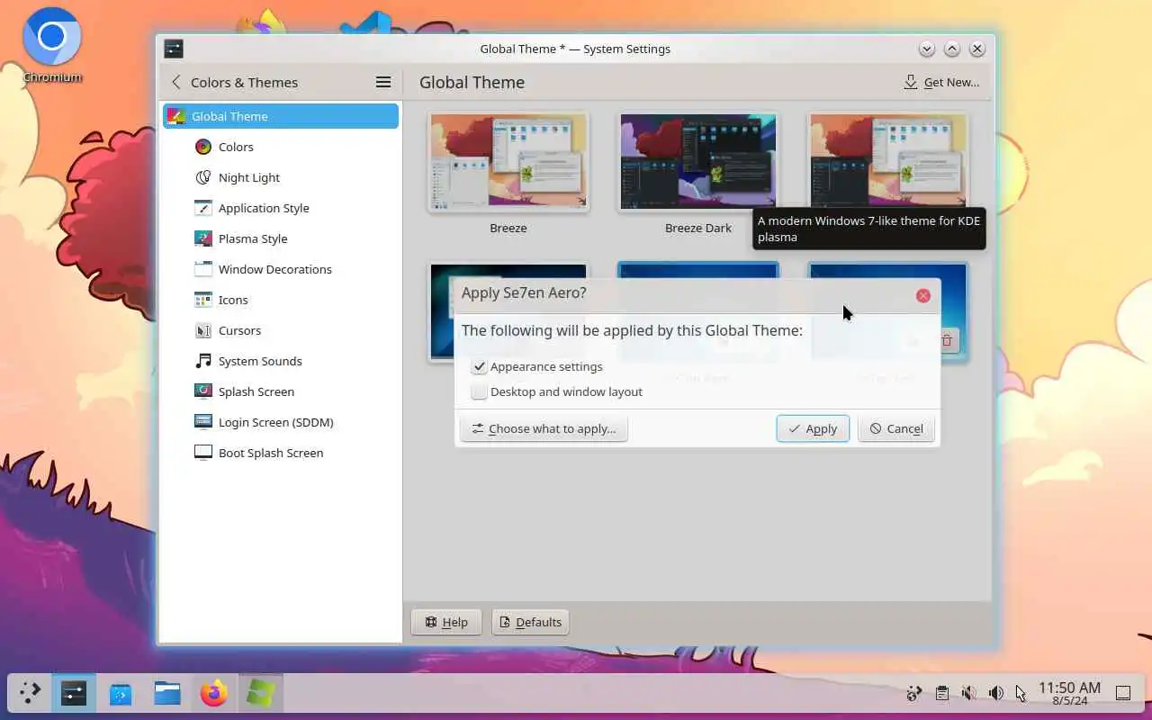Open Help at the bottom of the window

(446, 622)
